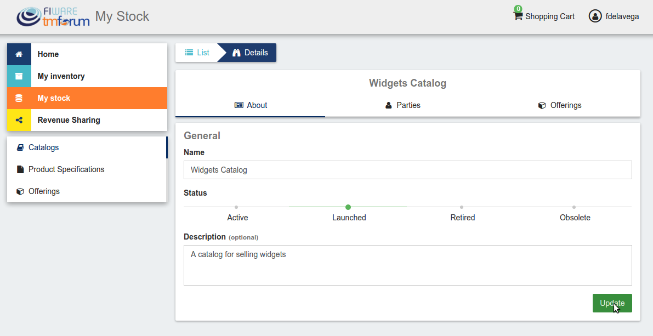
Task: Switch to the Offerings tab
Action: (560, 105)
